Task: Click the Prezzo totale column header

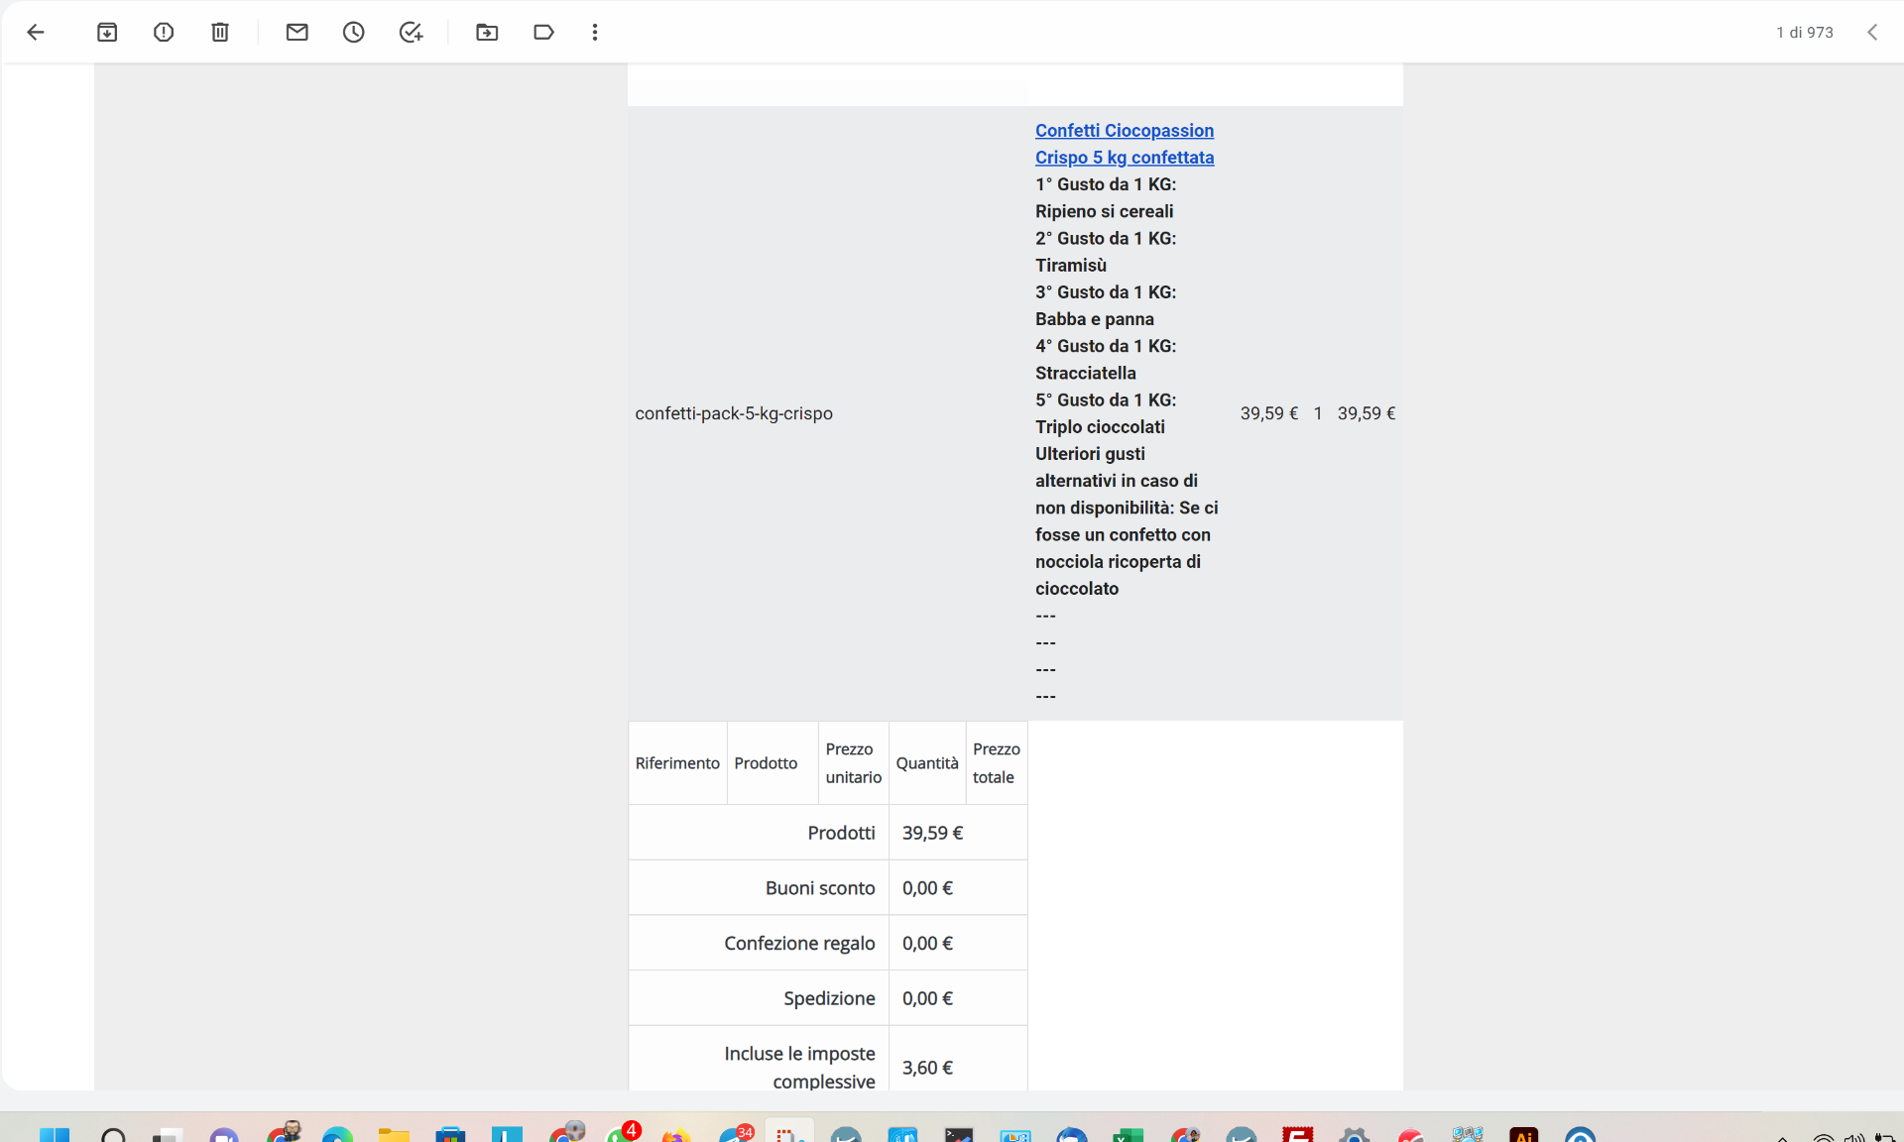Action: (996, 763)
